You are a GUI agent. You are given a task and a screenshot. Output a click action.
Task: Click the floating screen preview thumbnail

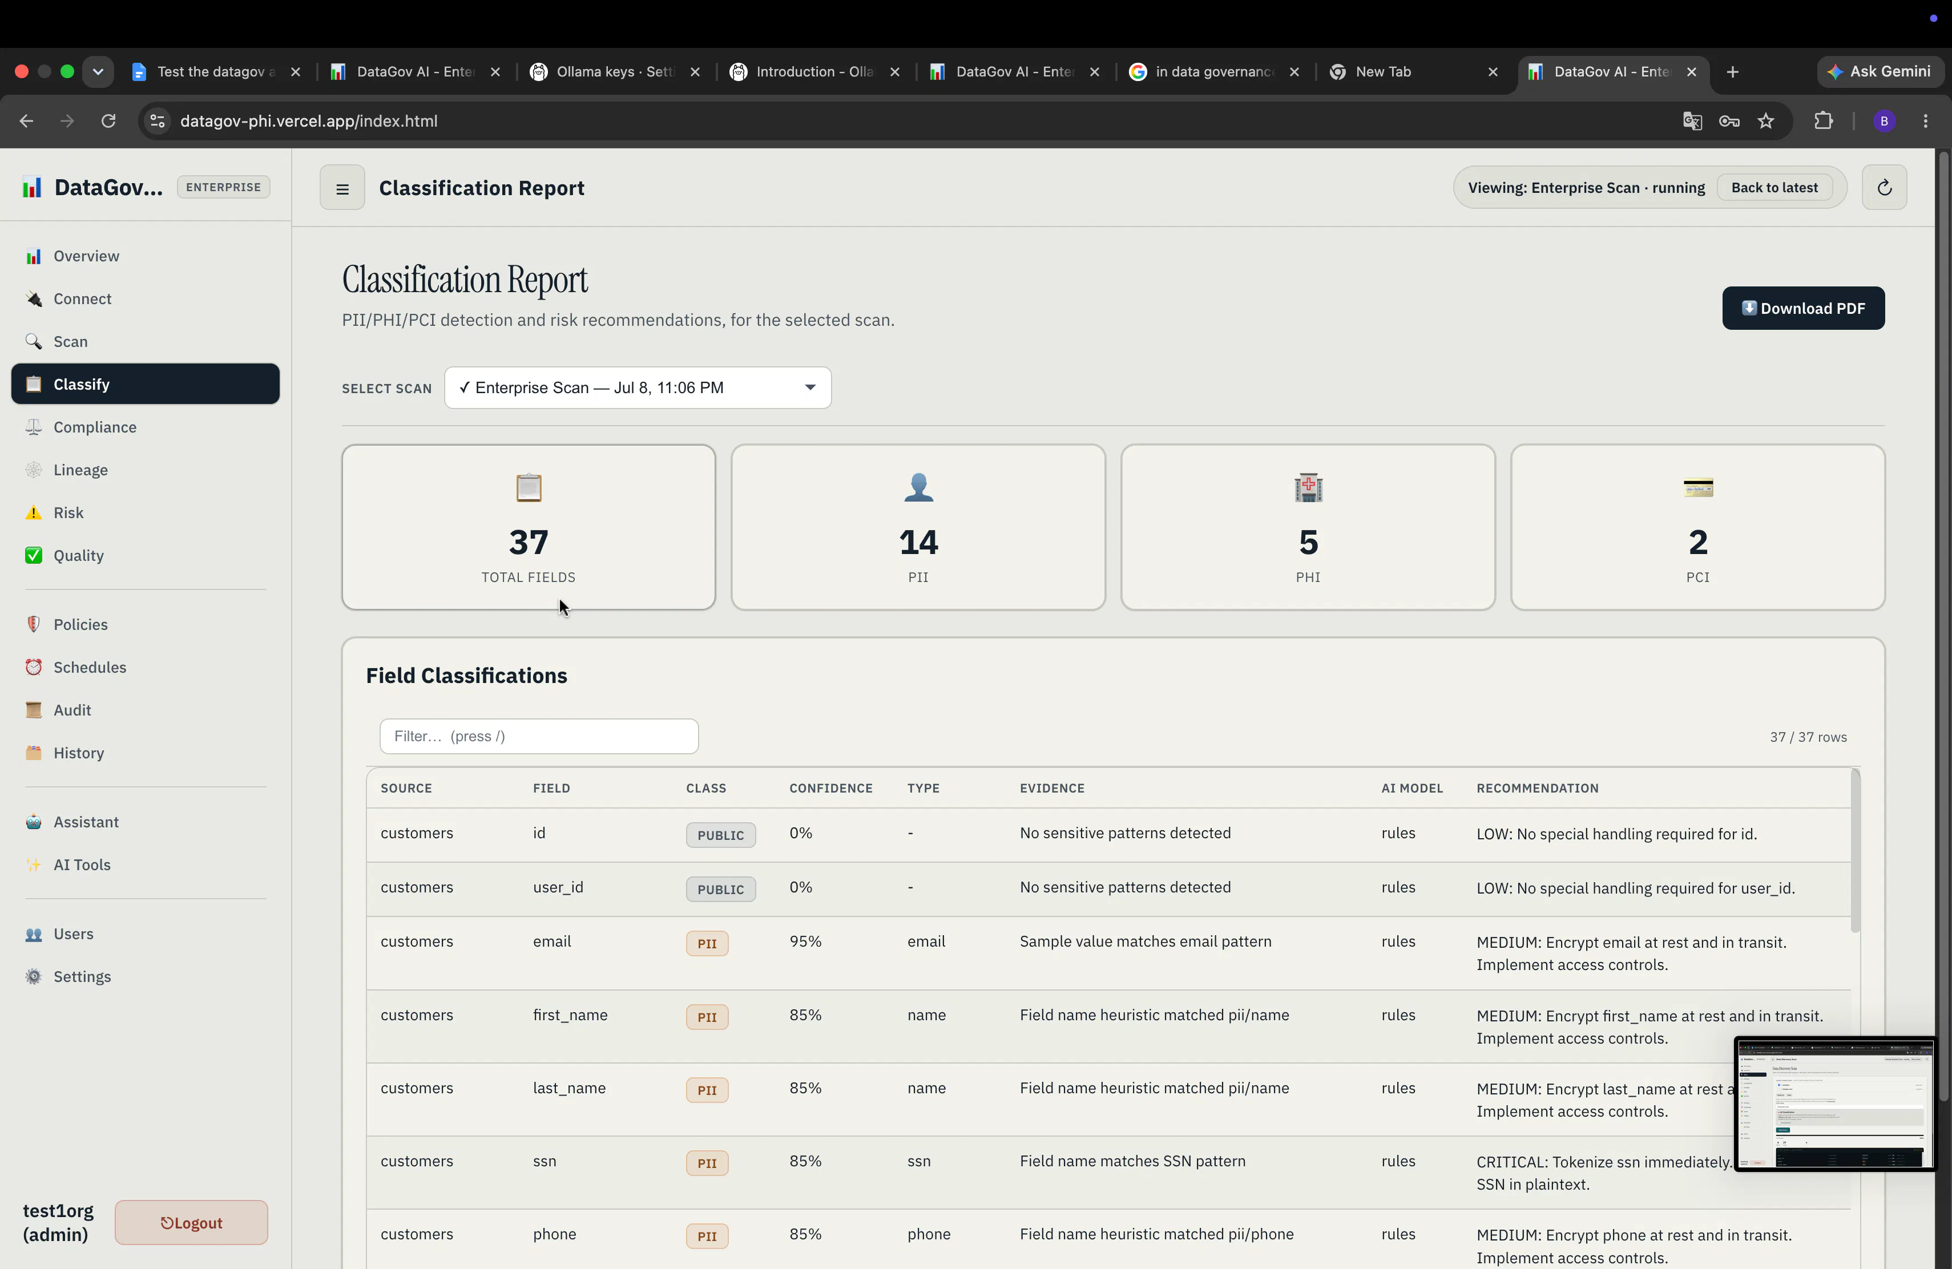pos(1835,1104)
